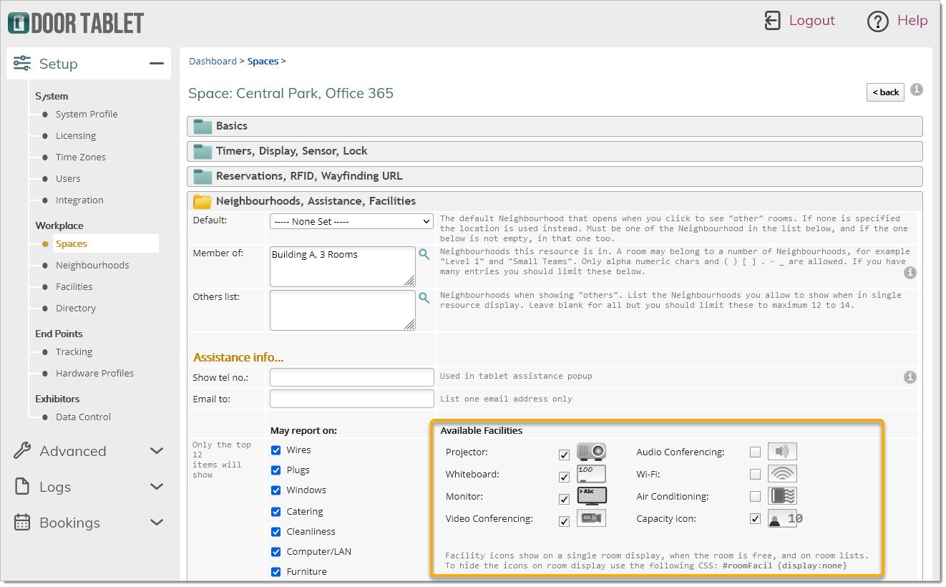Select Spaces in sidebar
Screen dimensions: 946x587
coord(72,243)
